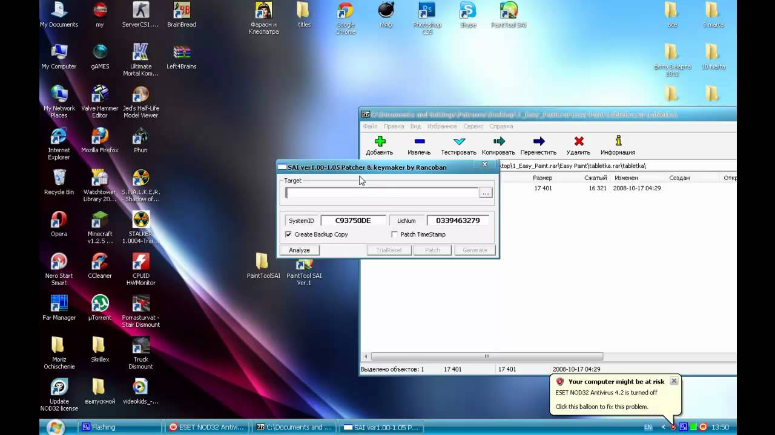Click the TrialReset button
The image size is (775, 435).
tap(389, 250)
